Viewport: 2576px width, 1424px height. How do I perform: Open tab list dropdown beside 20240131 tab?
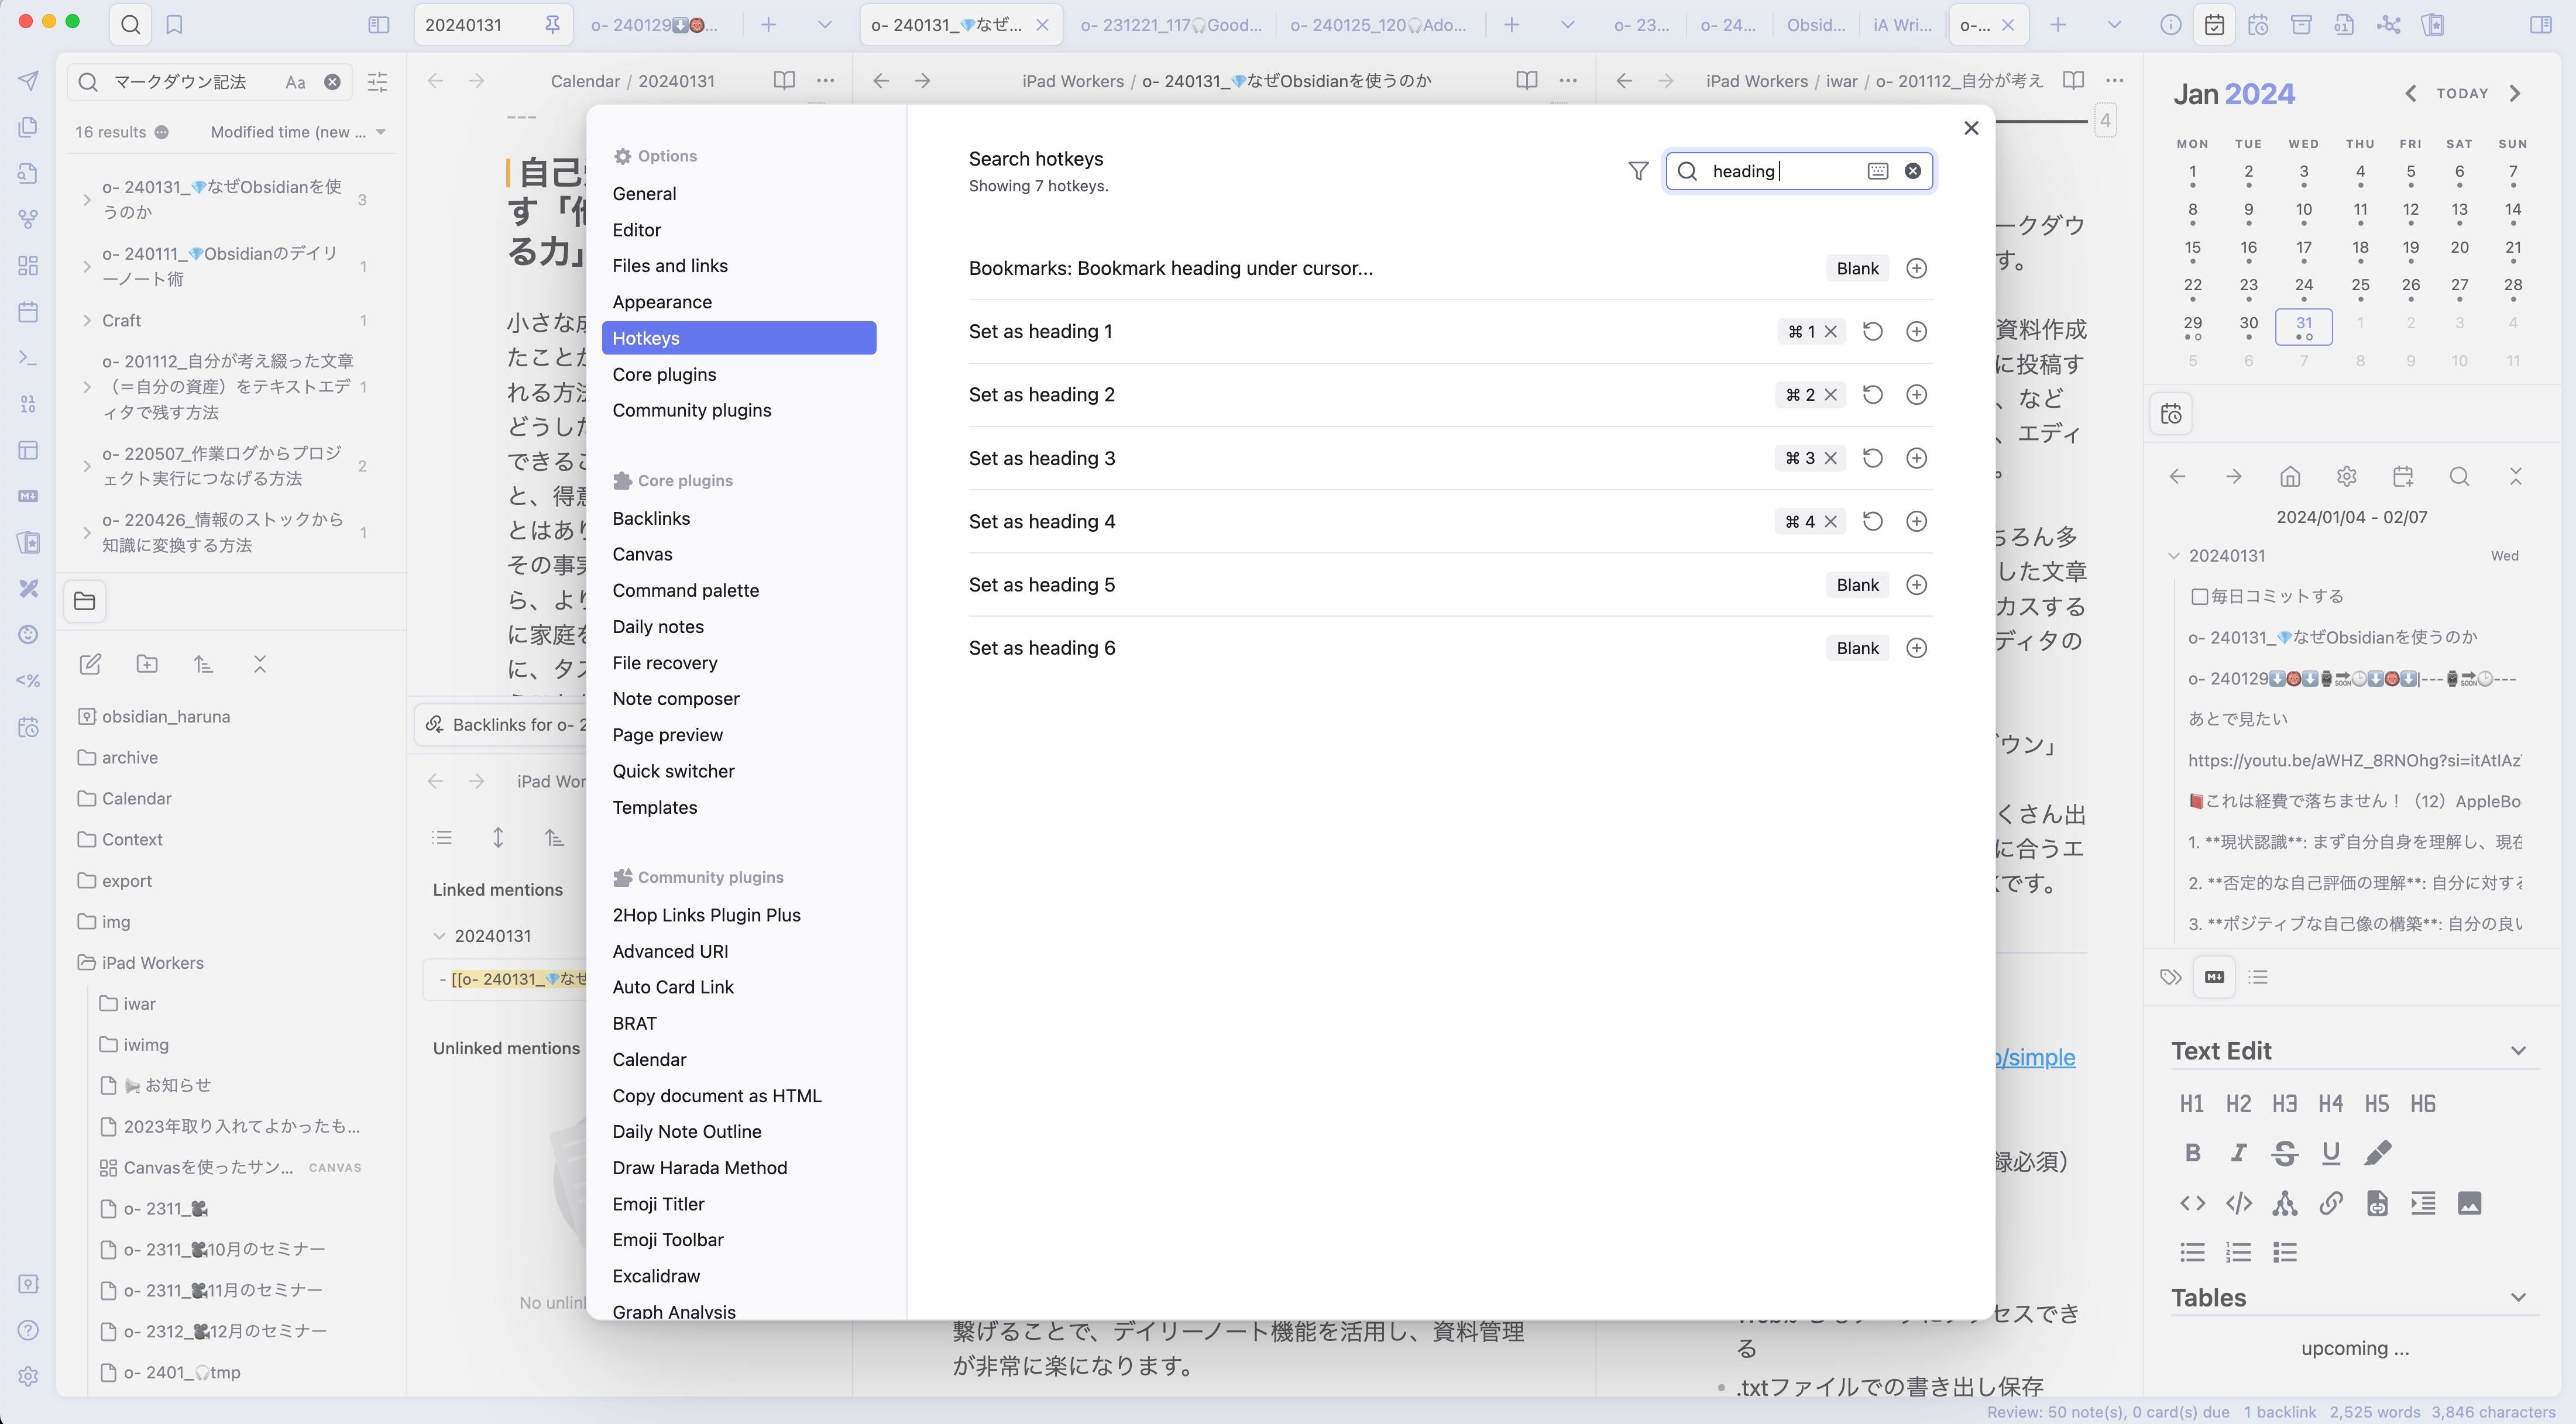[x=824, y=25]
